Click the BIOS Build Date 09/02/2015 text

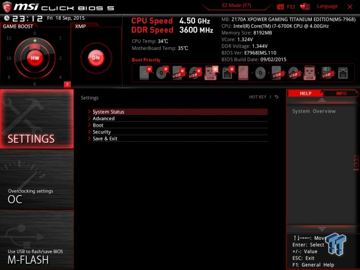click(x=254, y=59)
